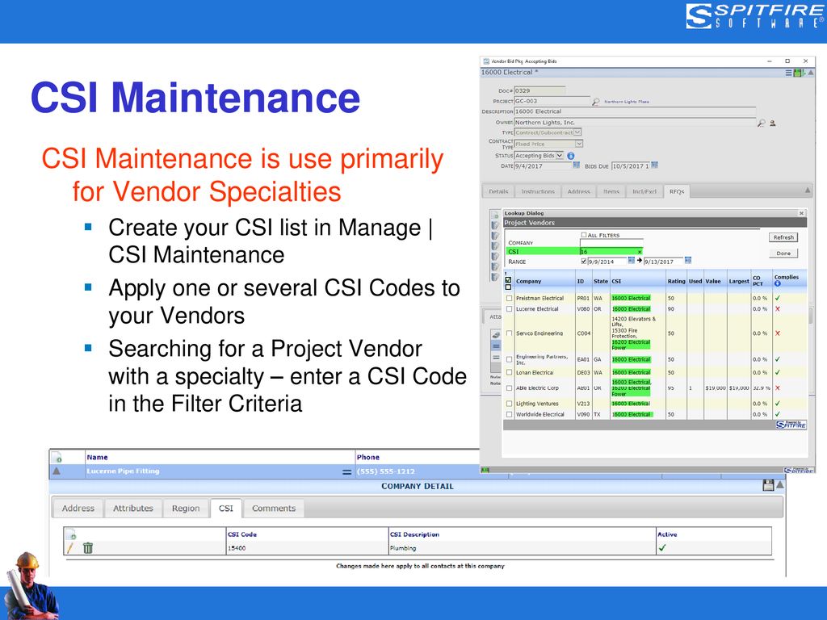Screen dimensions: 827x620
Task: Open the calendar for range end 9/13/2017
Action: [x=688, y=261]
